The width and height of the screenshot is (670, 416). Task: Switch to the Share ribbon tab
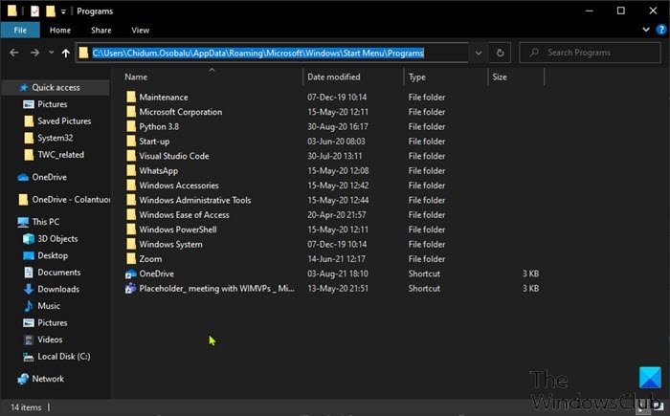(100, 30)
